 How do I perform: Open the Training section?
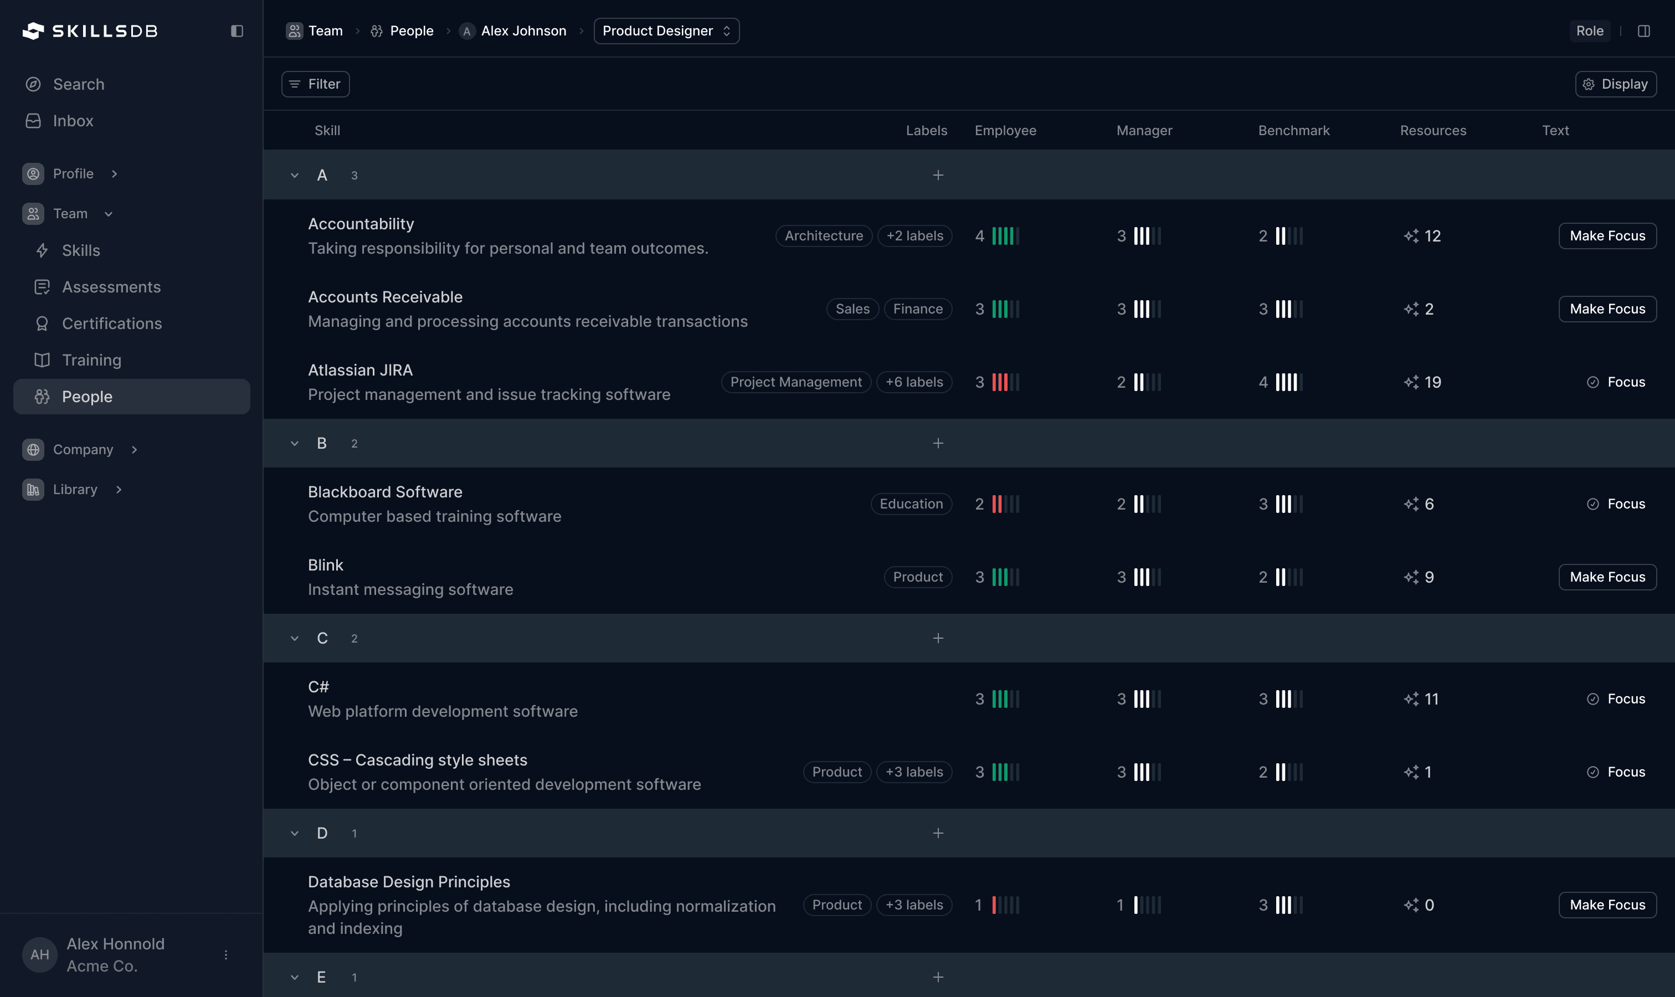pyautogui.click(x=91, y=359)
